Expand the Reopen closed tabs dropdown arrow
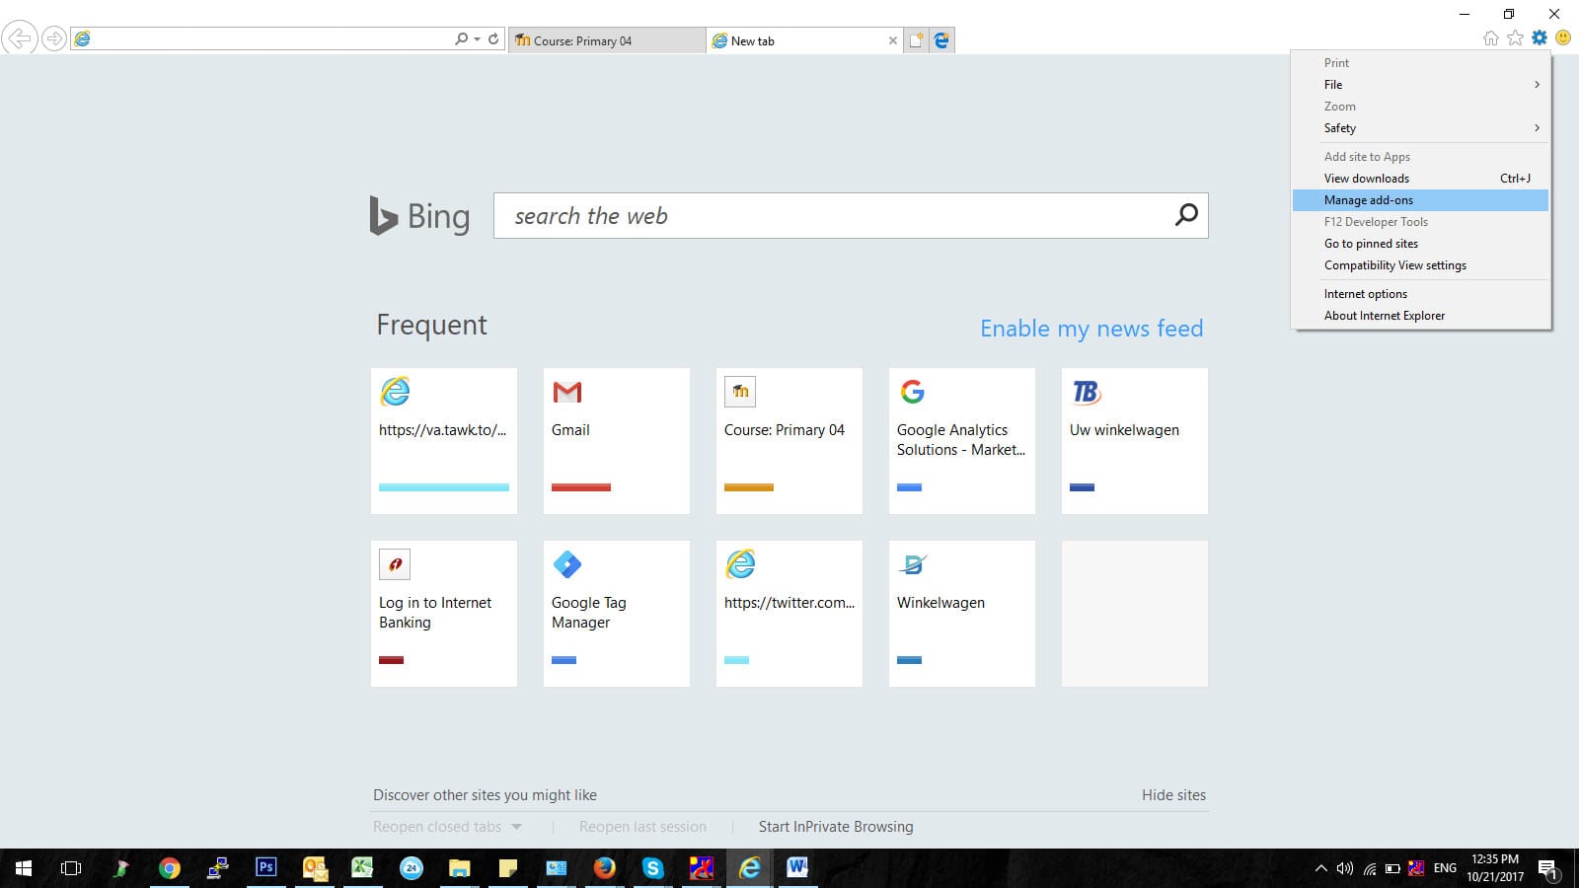Viewport: 1579px width, 888px height. point(516,827)
